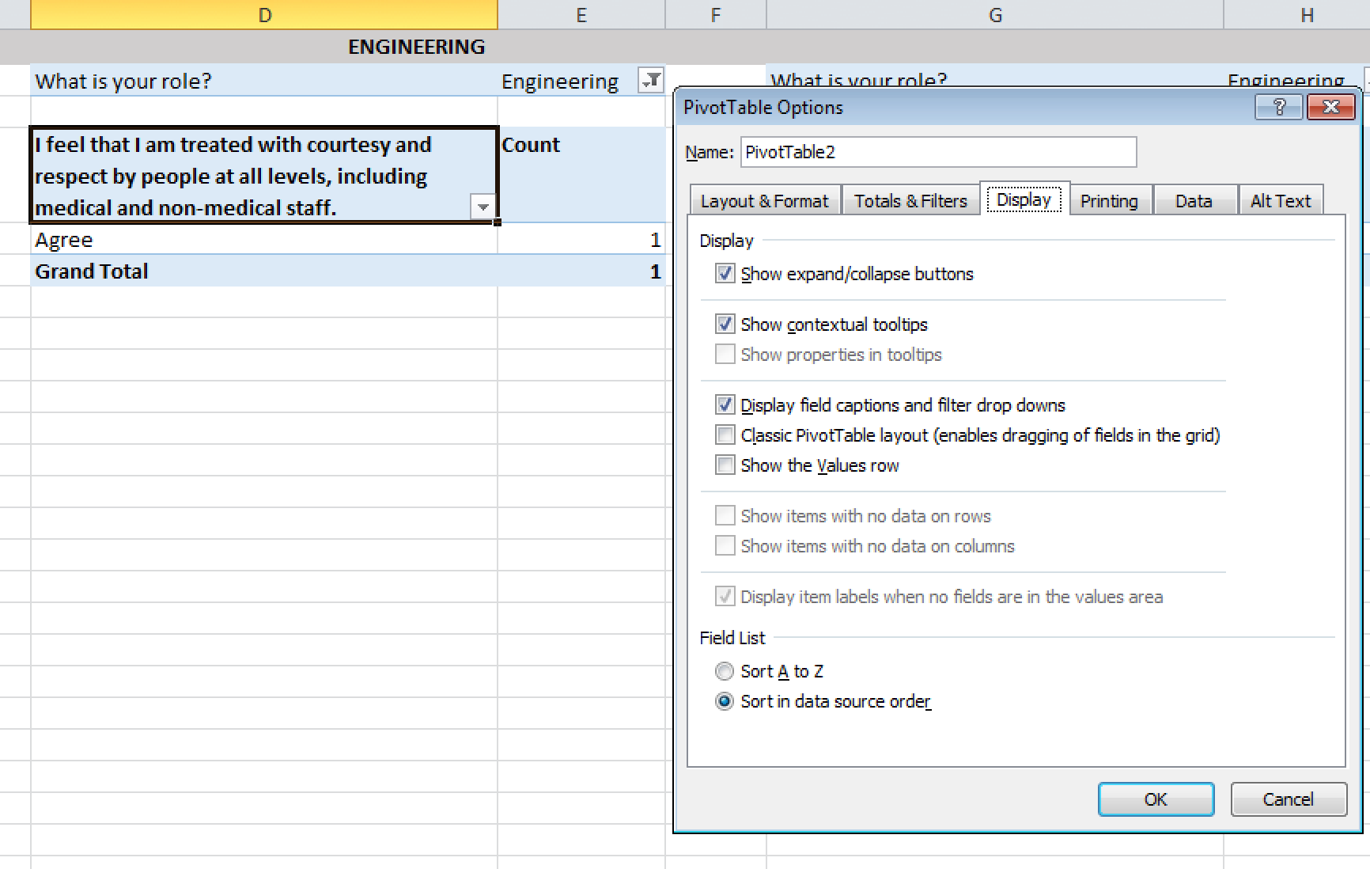1370x869 pixels.
Task: Open the Engineering filter funnel icon
Action: coord(650,82)
